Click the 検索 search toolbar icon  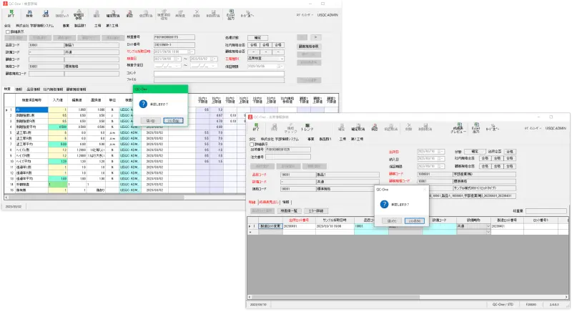pos(30,13)
